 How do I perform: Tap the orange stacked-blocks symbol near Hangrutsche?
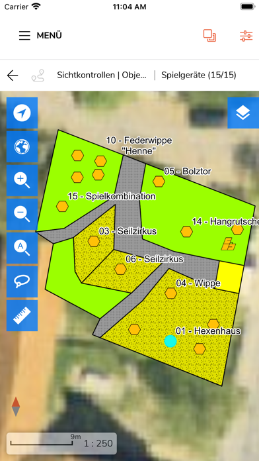tap(228, 244)
